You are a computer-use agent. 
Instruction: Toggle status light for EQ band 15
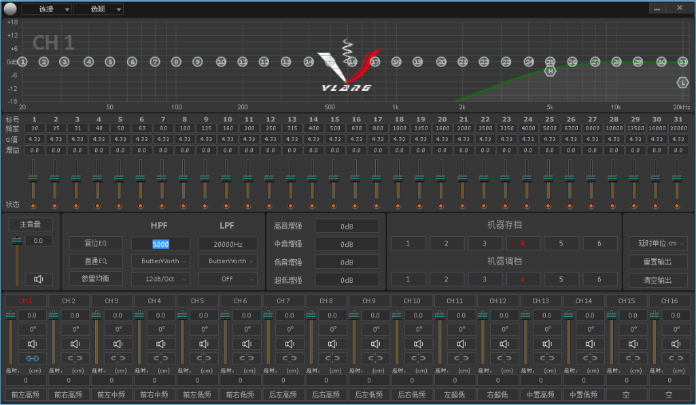(x=334, y=206)
